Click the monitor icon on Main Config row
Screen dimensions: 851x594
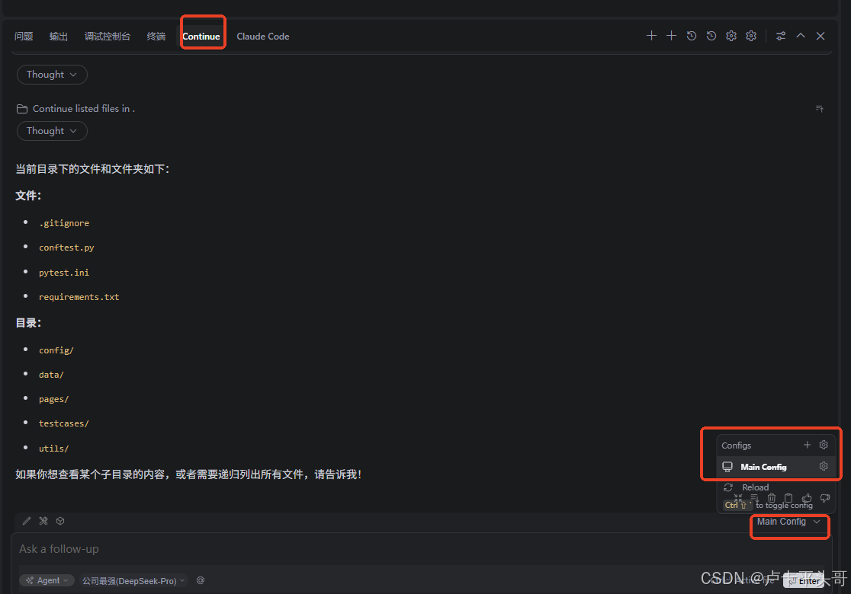pyautogui.click(x=727, y=467)
